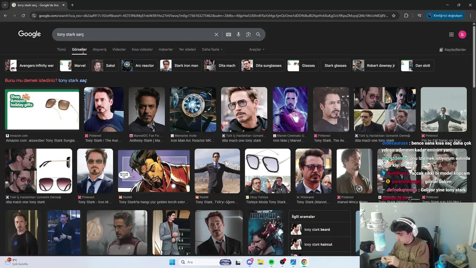Switch to the Yer siteleri tab

187,49
